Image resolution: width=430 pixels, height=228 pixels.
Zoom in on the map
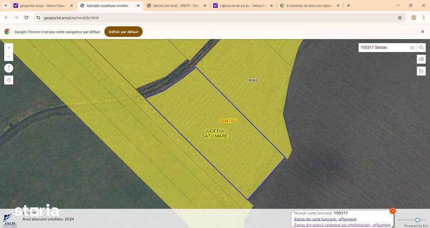(9, 48)
